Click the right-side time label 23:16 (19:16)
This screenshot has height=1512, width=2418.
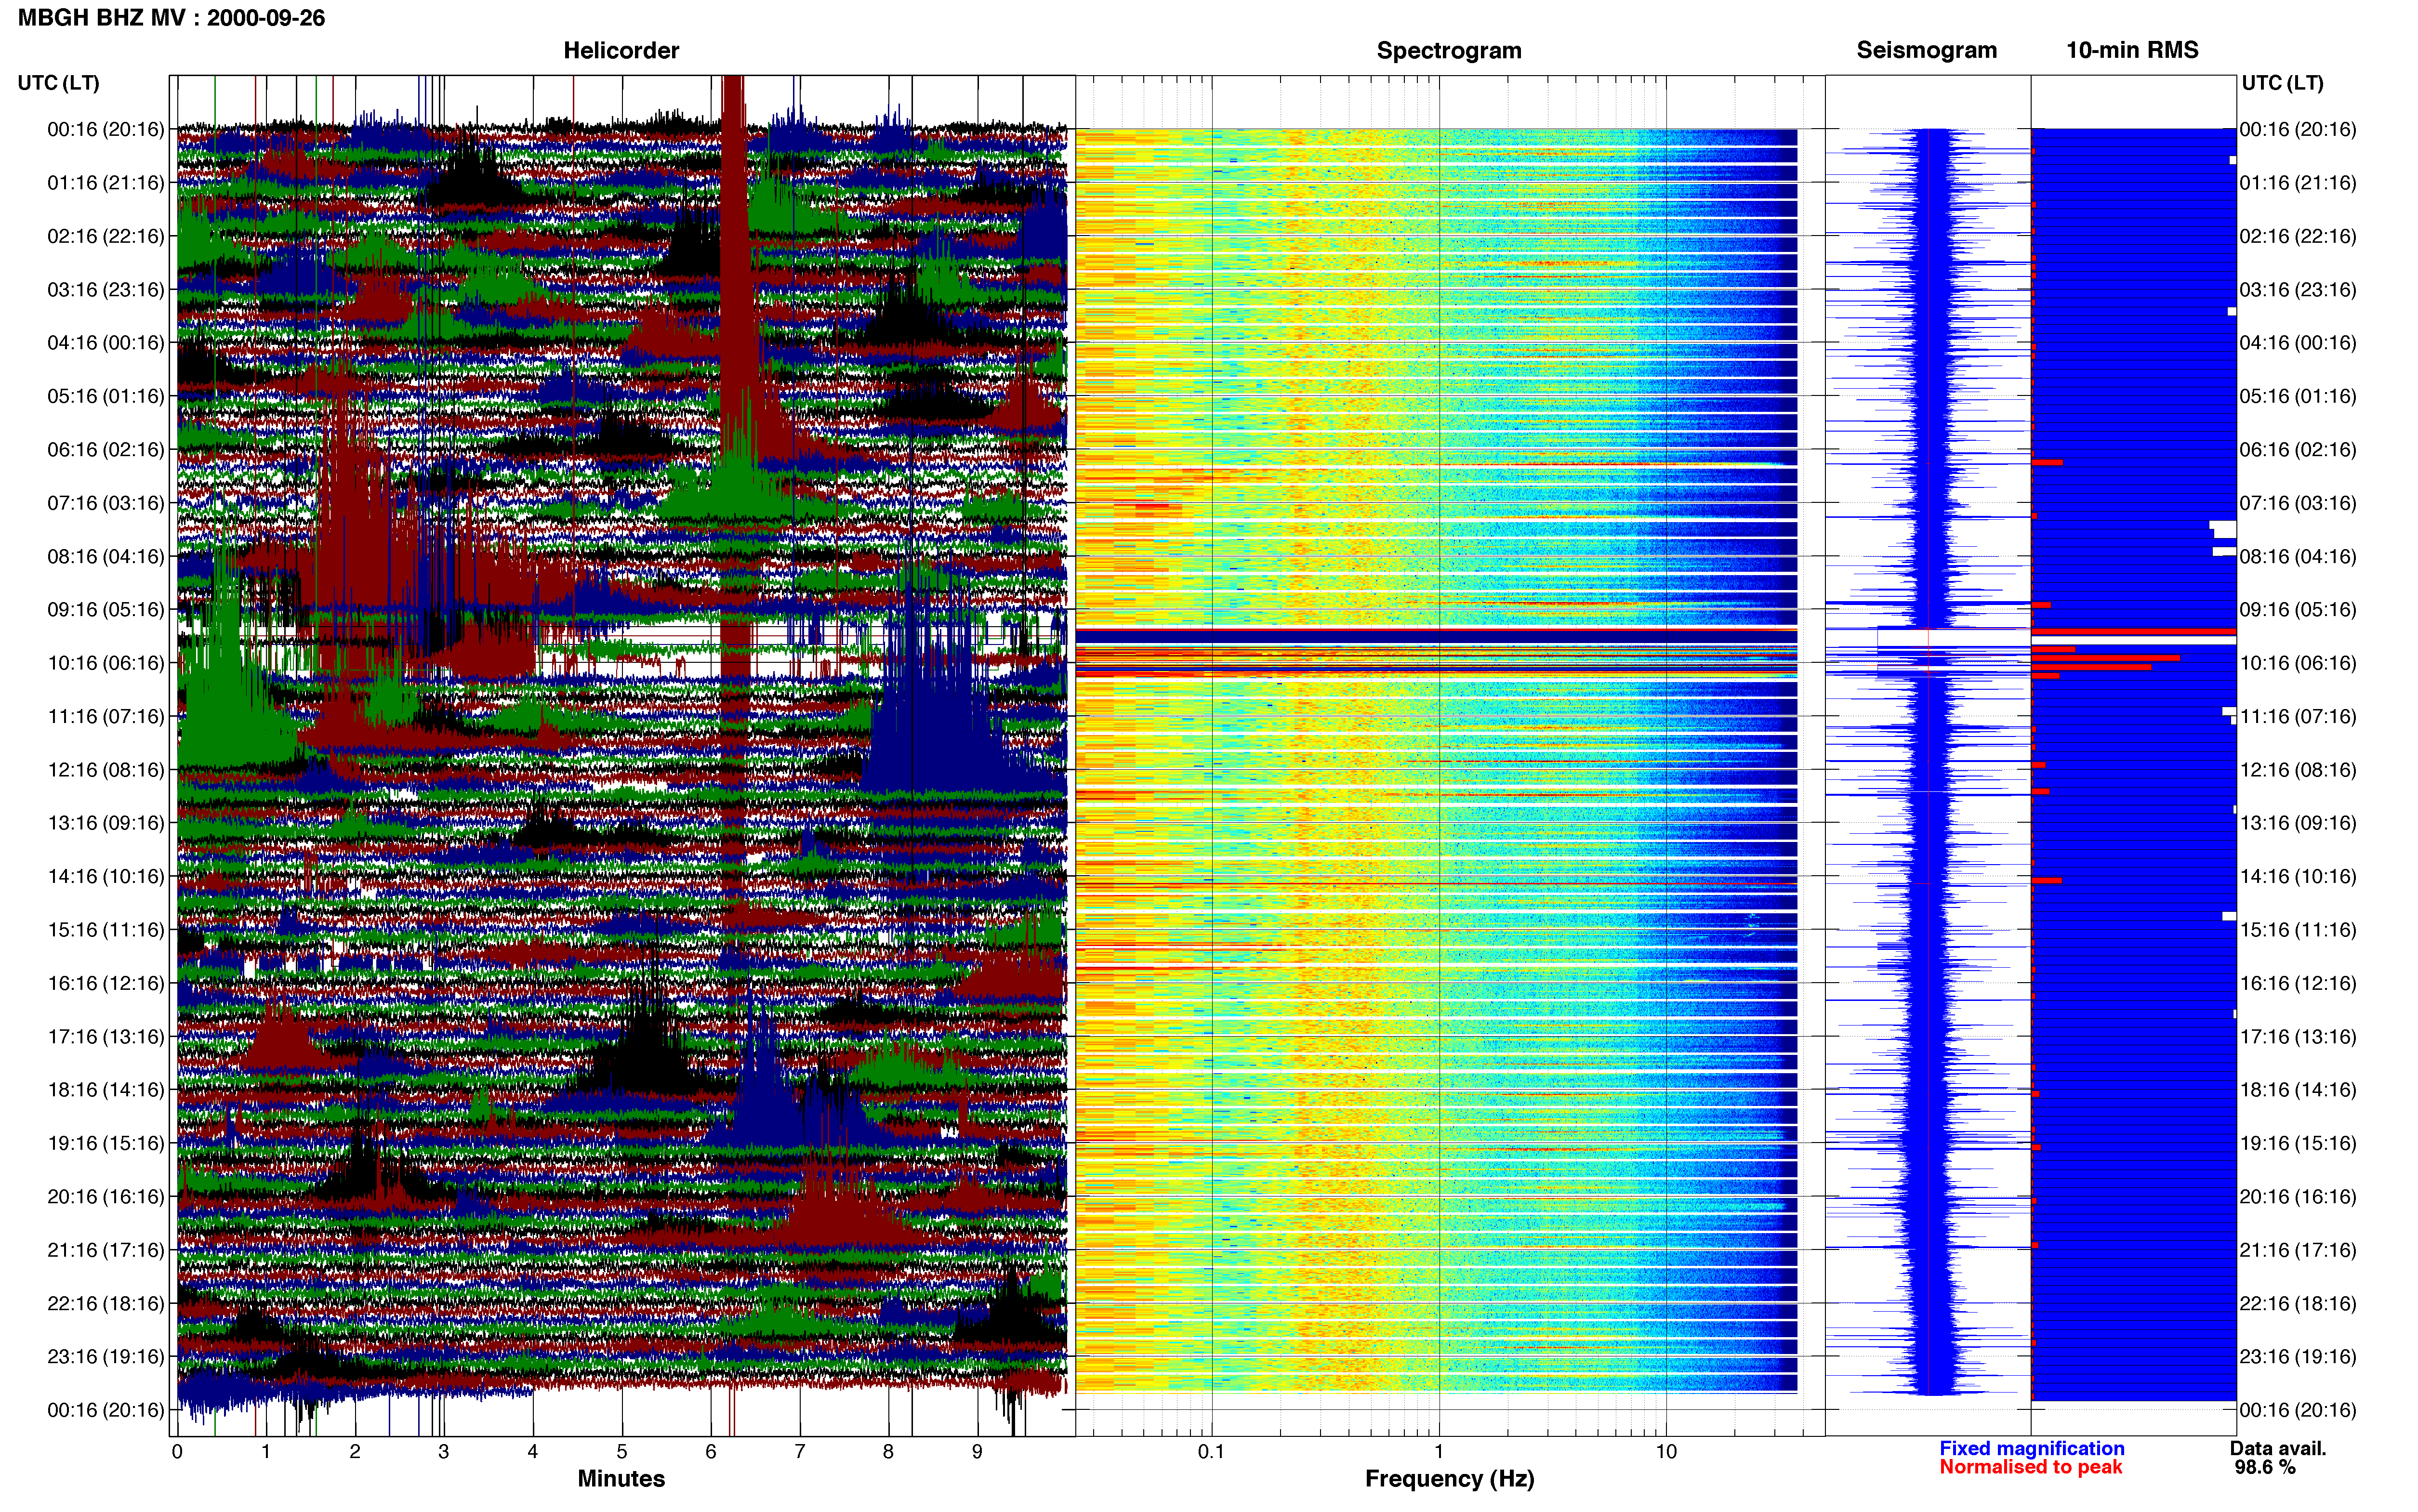(x=2298, y=1357)
